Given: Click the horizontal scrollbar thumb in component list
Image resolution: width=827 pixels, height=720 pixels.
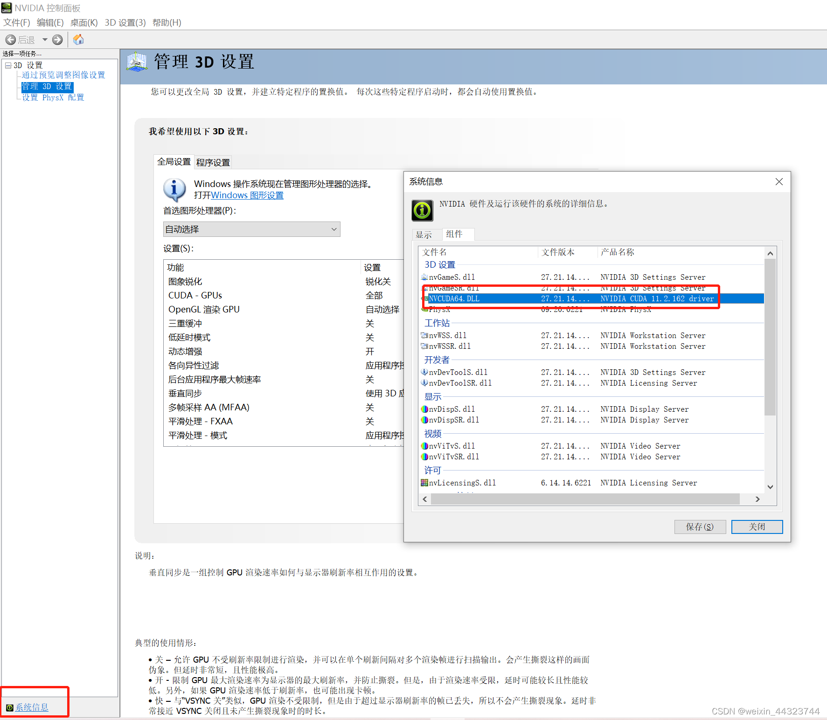Looking at the screenshot, I should [585, 499].
